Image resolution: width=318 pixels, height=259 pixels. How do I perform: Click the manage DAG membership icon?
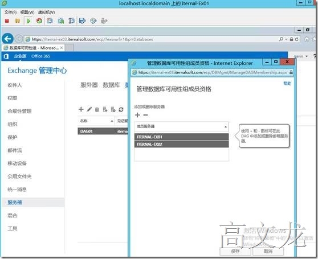click(x=105, y=109)
